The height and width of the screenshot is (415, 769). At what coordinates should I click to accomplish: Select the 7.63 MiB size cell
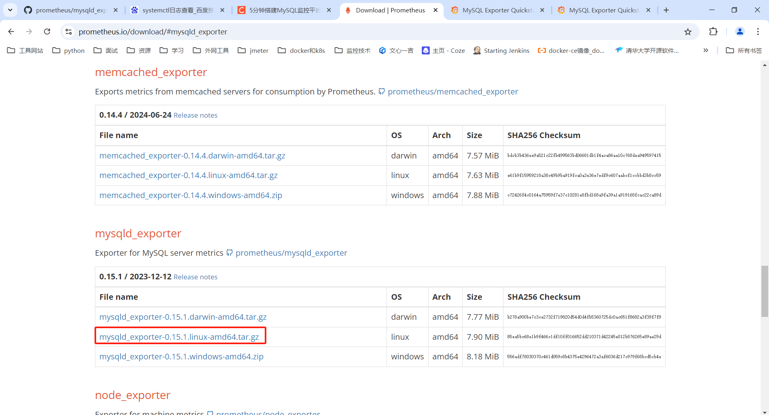(x=483, y=175)
